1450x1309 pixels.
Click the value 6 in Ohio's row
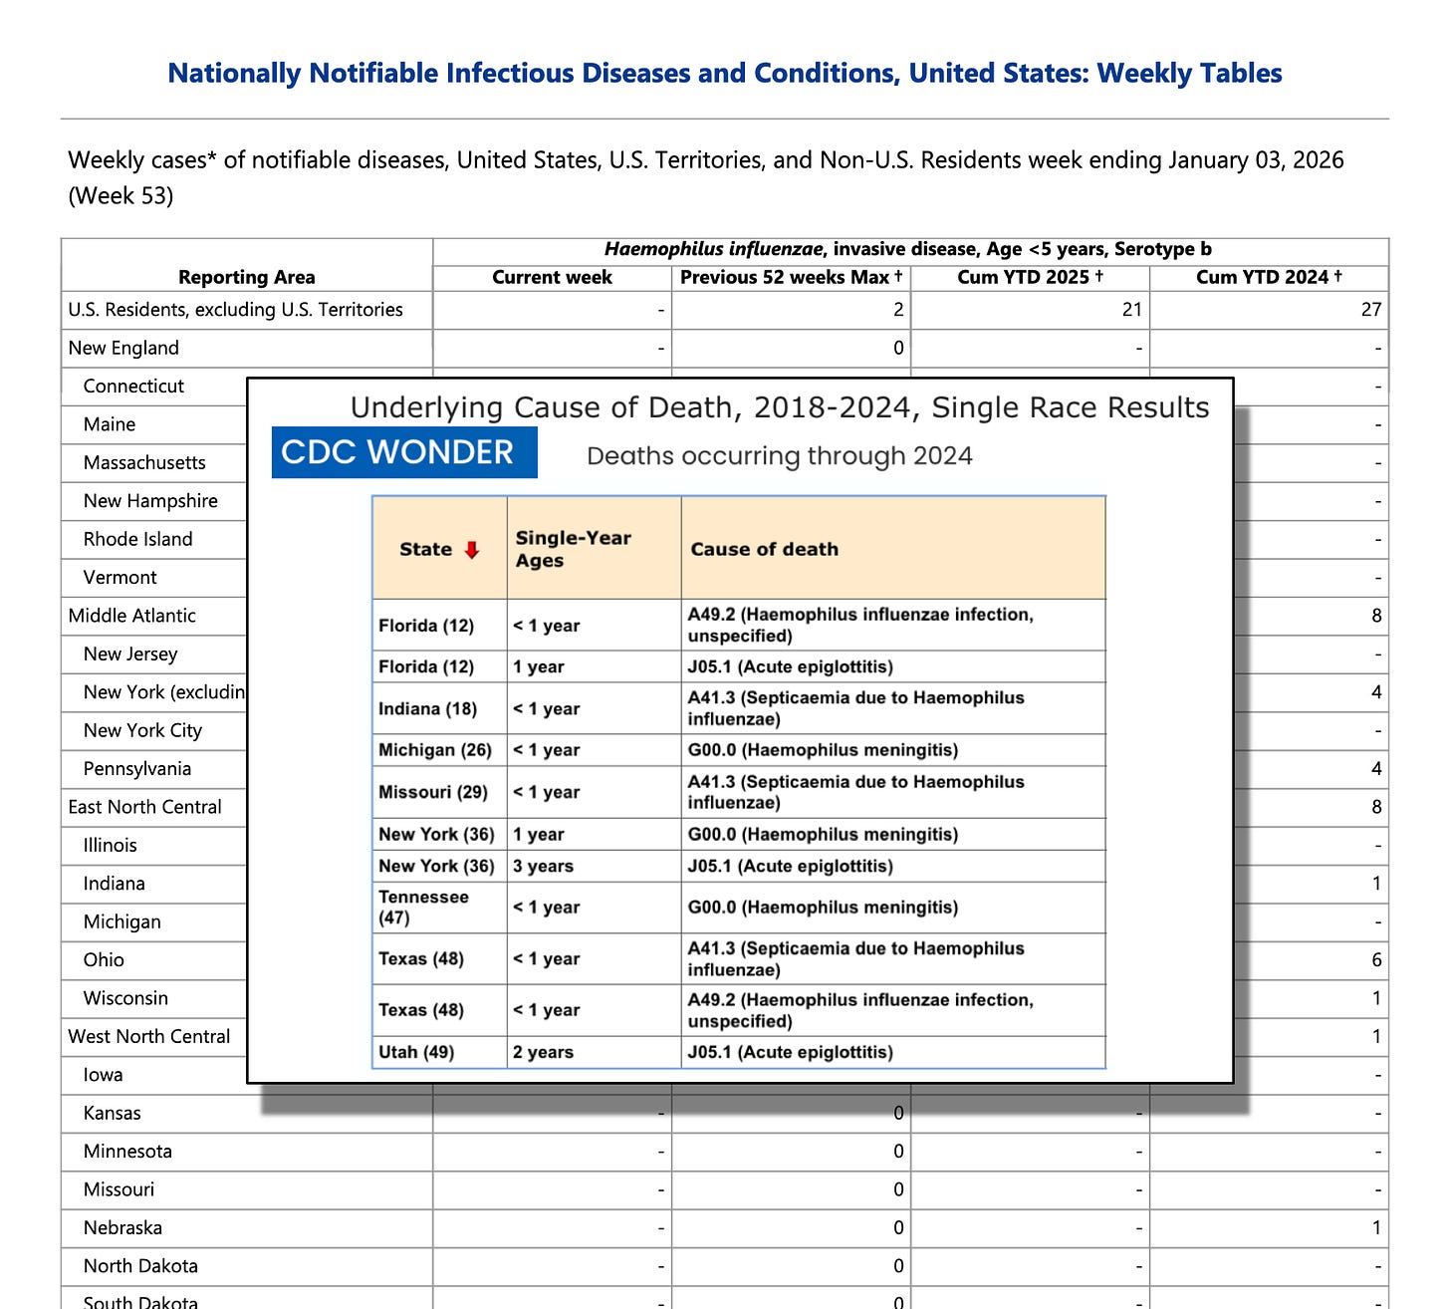tap(1377, 959)
